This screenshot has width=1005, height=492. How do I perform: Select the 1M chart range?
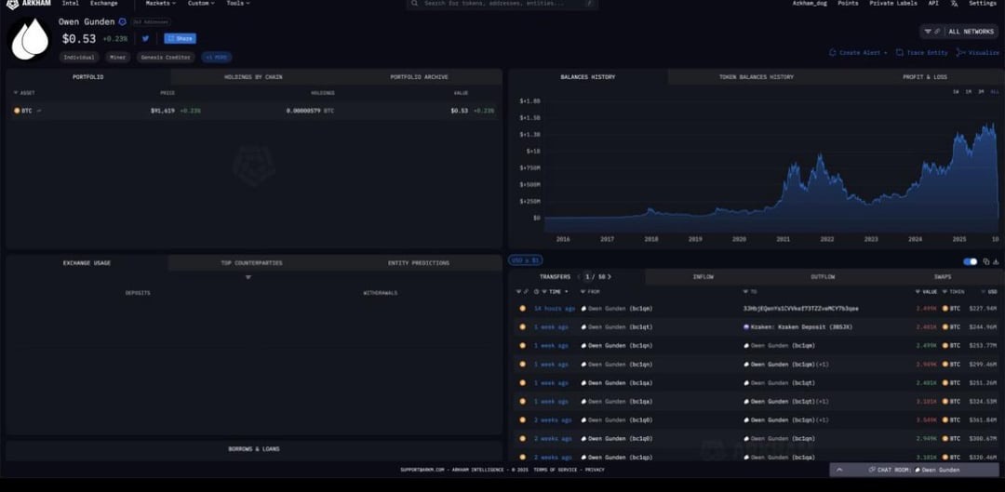969,91
